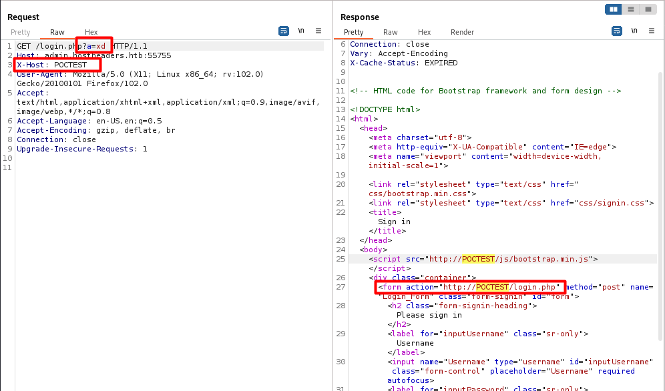
Task: Click the Accept-Language request header
Action: [89, 121]
